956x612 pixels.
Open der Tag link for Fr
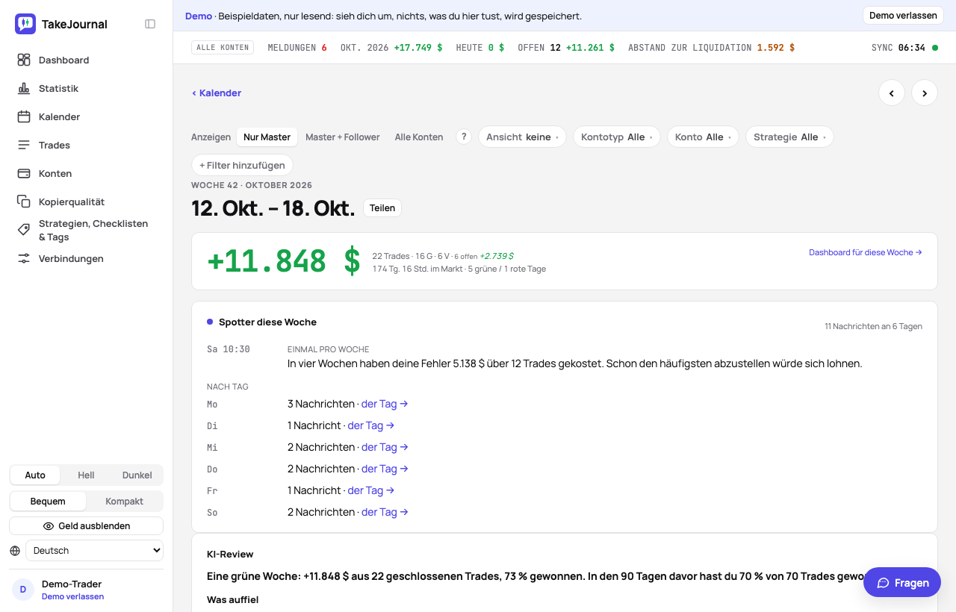coord(371,490)
